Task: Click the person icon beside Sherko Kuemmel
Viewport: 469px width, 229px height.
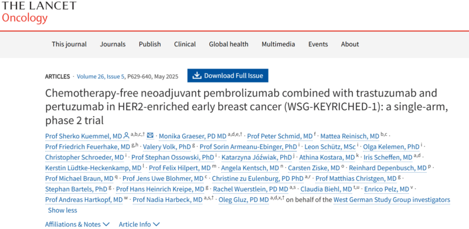Action: pyautogui.click(x=126, y=136)
